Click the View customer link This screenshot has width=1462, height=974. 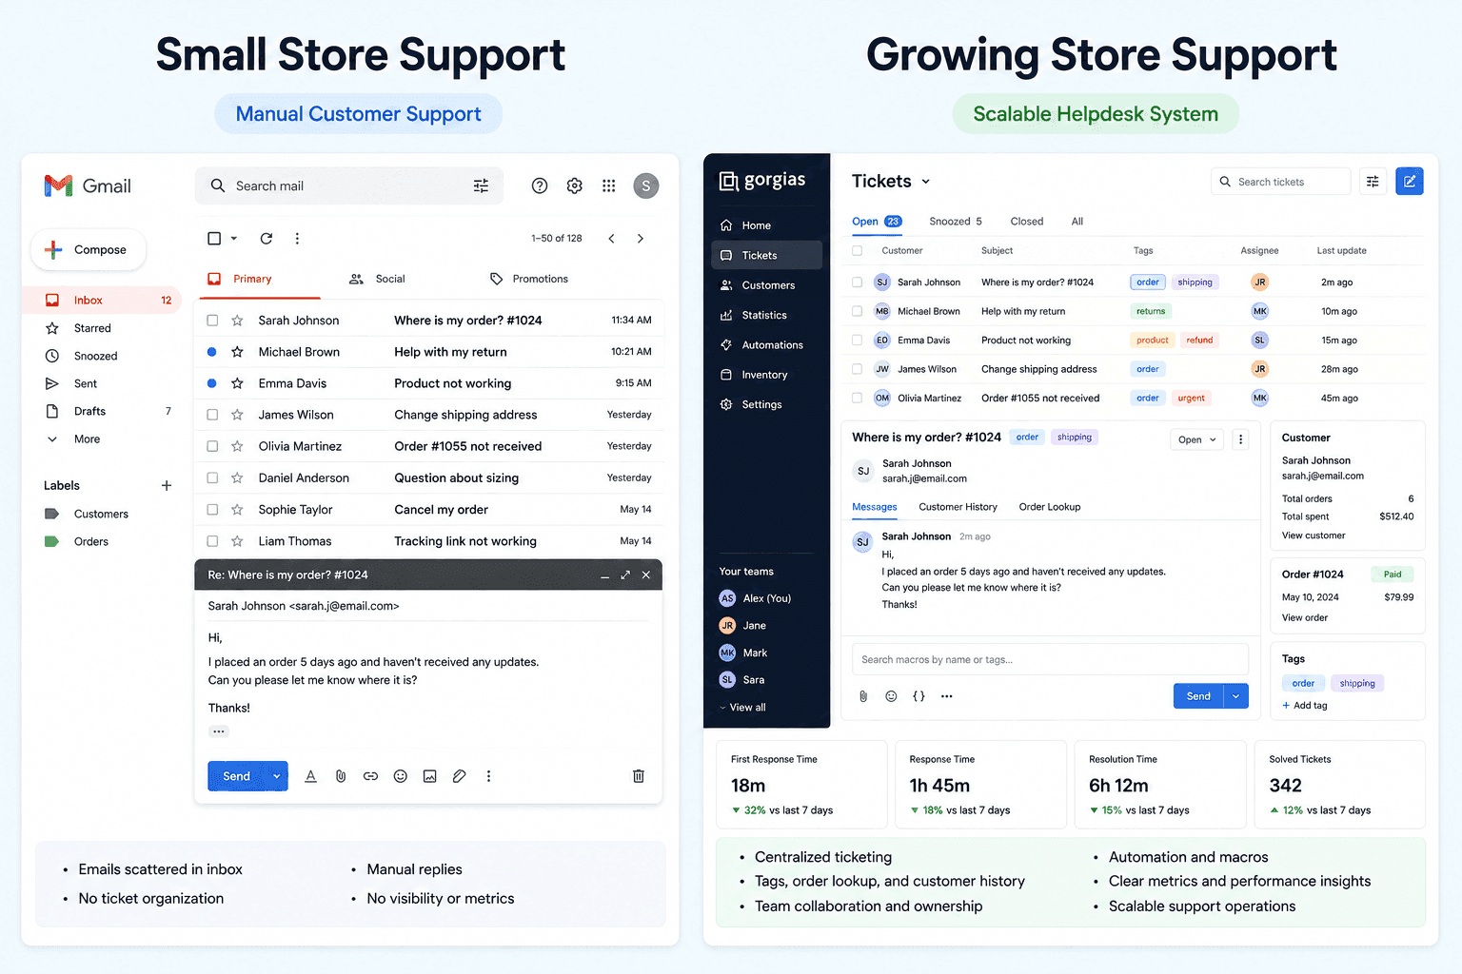pyautogui.click(x=1314, y=536)
